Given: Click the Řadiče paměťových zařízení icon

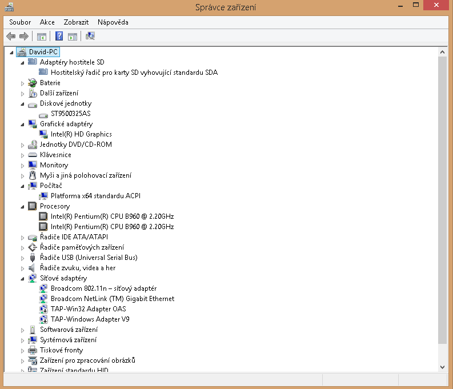Looking at the screenshot, I should coord(33,247).
